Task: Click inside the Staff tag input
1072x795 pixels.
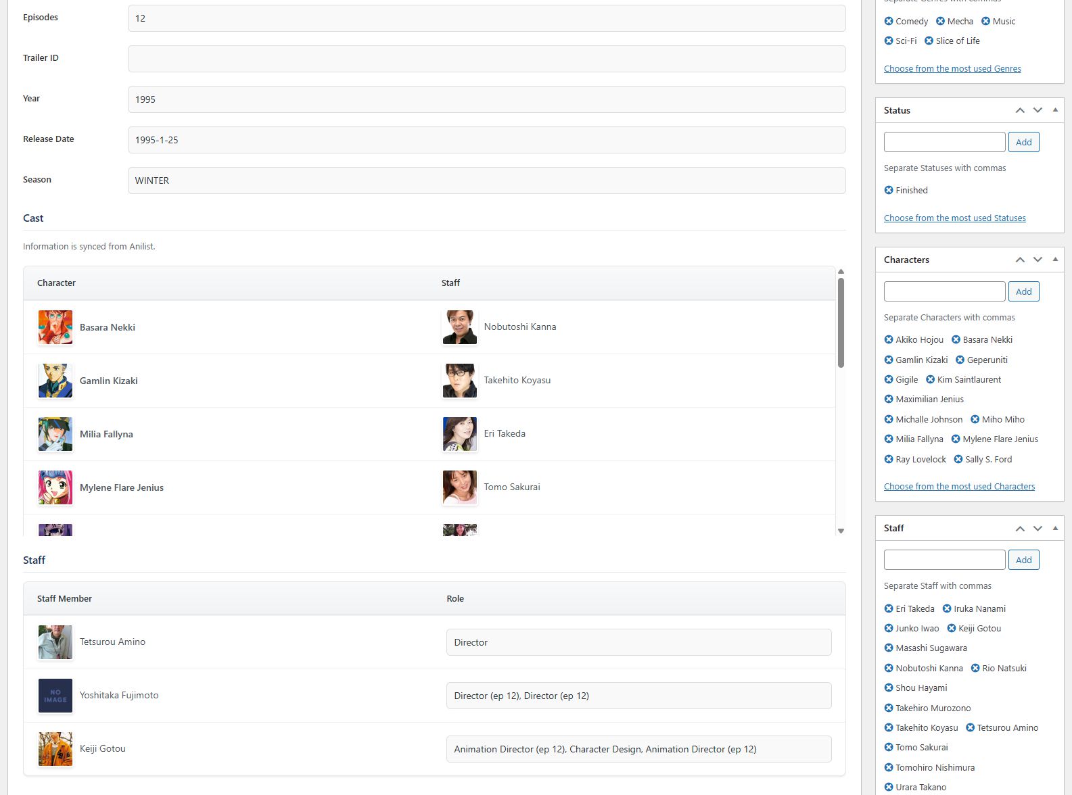Action: pyautogui.click(x=944, y=560)
